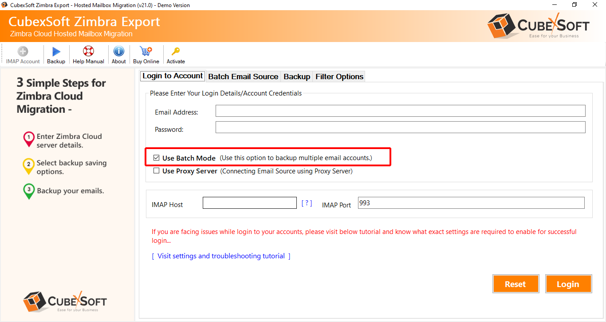Switch to the Filter Options tab

pos(339,77)
